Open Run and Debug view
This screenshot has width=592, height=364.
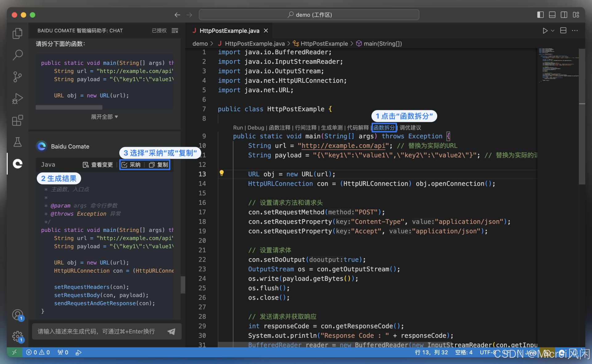pyautogui.click(x=18, y=98)
